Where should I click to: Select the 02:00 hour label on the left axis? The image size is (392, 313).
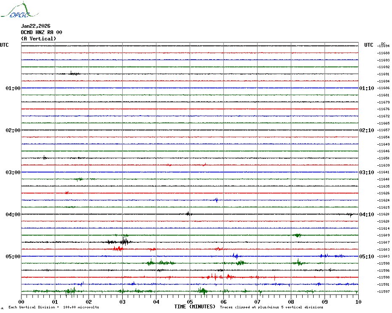[13, 130]
